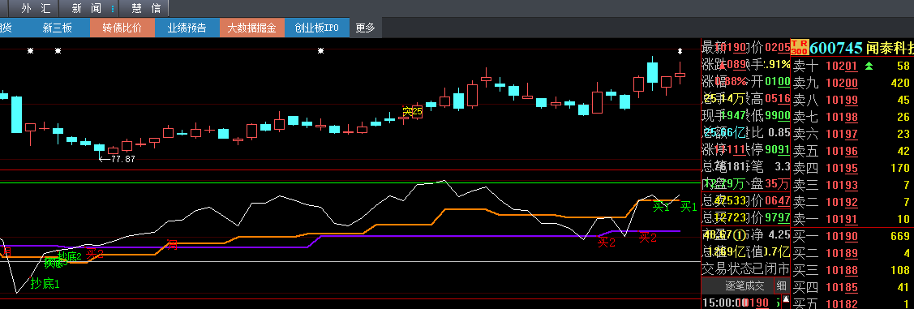Switch to the 新三板 tab
914x309 pixels.
click(x=57, y=28)
